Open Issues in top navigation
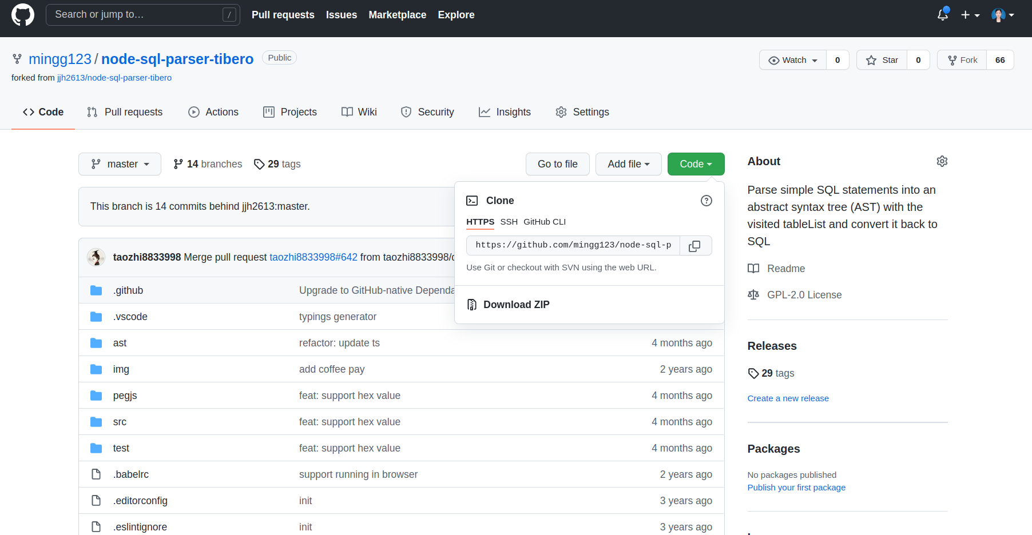The image size is (1032, 535). (x=342, y=15)
